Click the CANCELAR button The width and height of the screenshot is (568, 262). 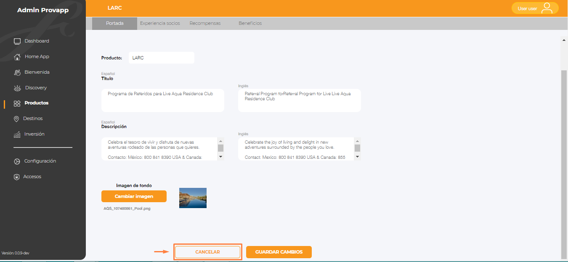pos(207,252)
